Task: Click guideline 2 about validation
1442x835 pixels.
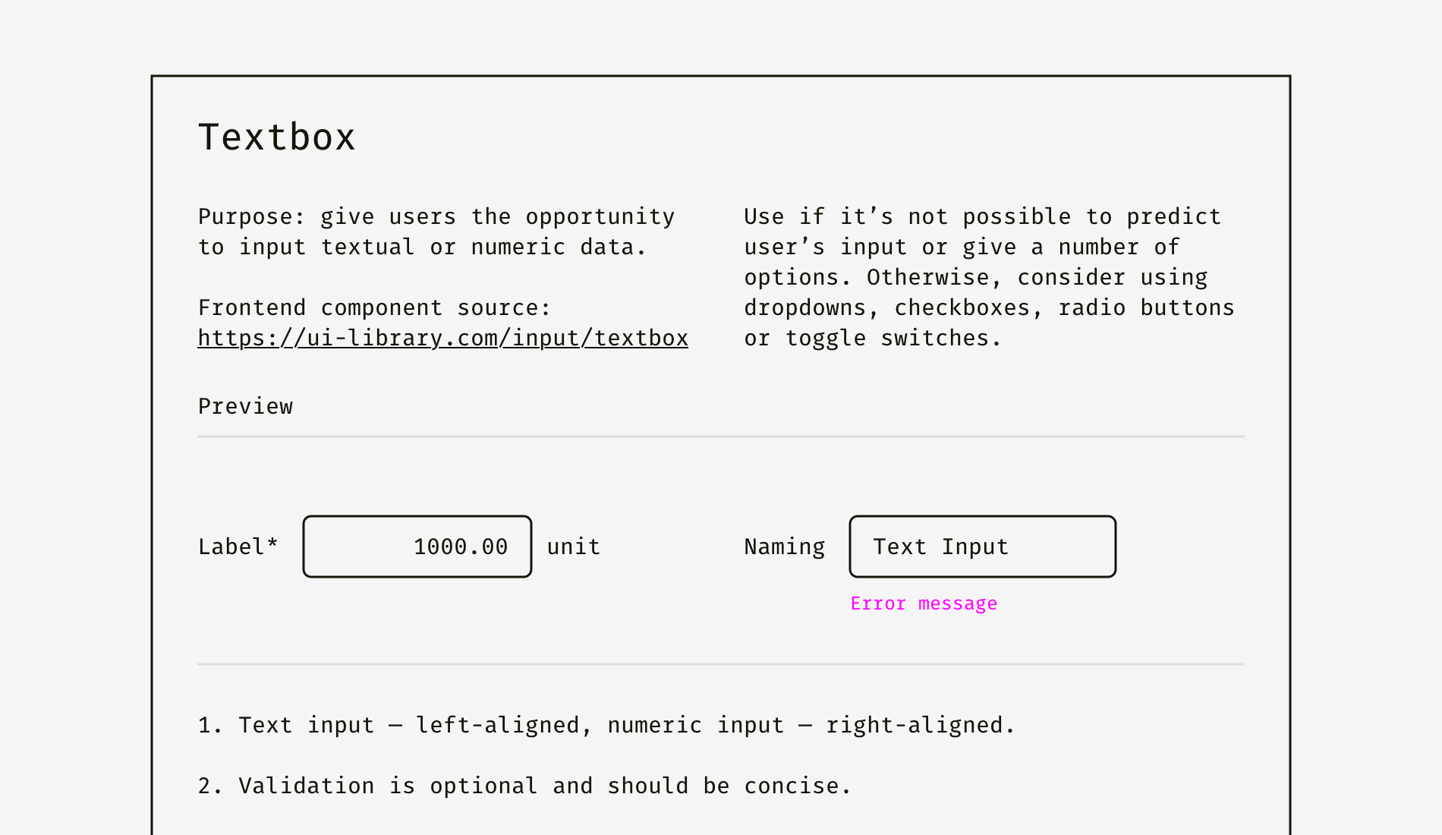Action: (x=524, y=786)
